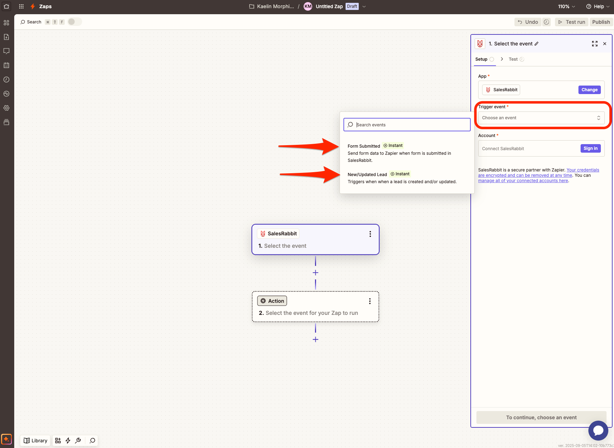Click the plus icon below the Action step
The width and height of the screenshot is (614, 448).
315,339
